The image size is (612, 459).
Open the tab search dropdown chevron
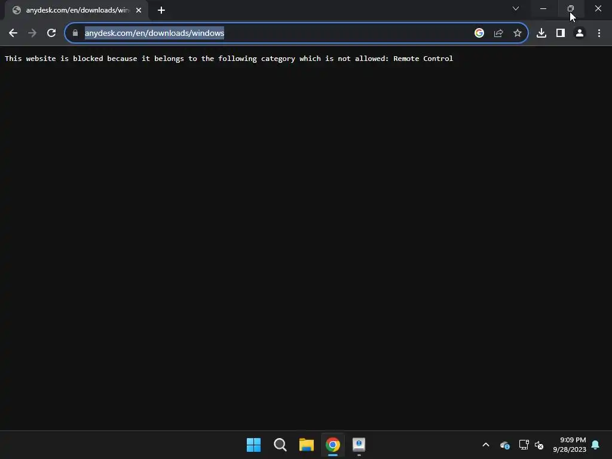coord(516,8)
